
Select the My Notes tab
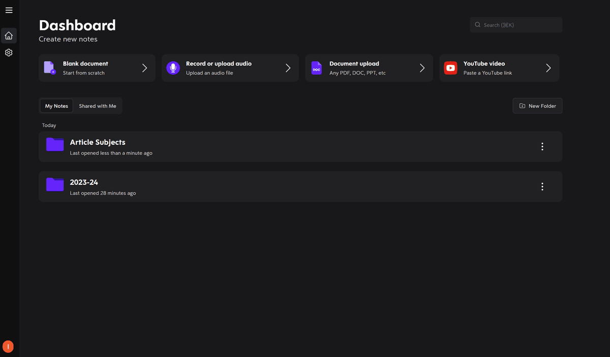click(x=56, y=106)
